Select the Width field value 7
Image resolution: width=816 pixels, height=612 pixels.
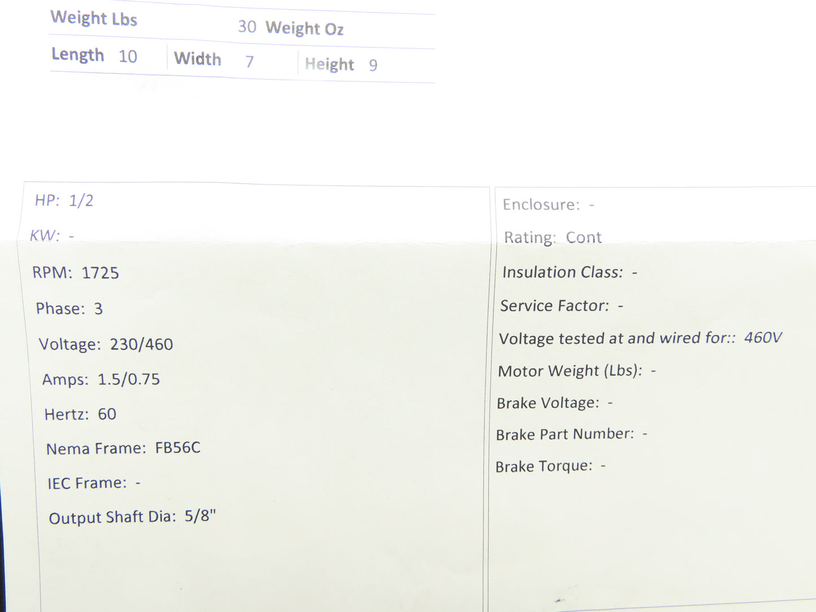(x=249, y=61)
